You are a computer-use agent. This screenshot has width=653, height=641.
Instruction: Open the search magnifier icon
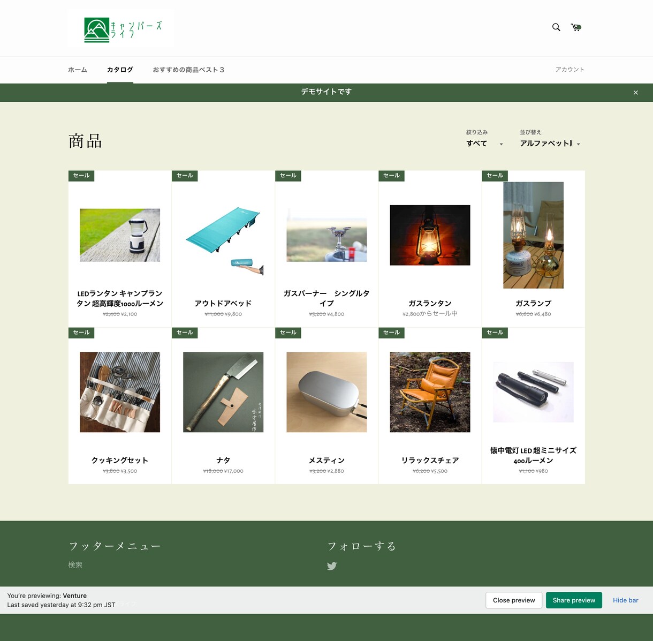tap(556, 27)
